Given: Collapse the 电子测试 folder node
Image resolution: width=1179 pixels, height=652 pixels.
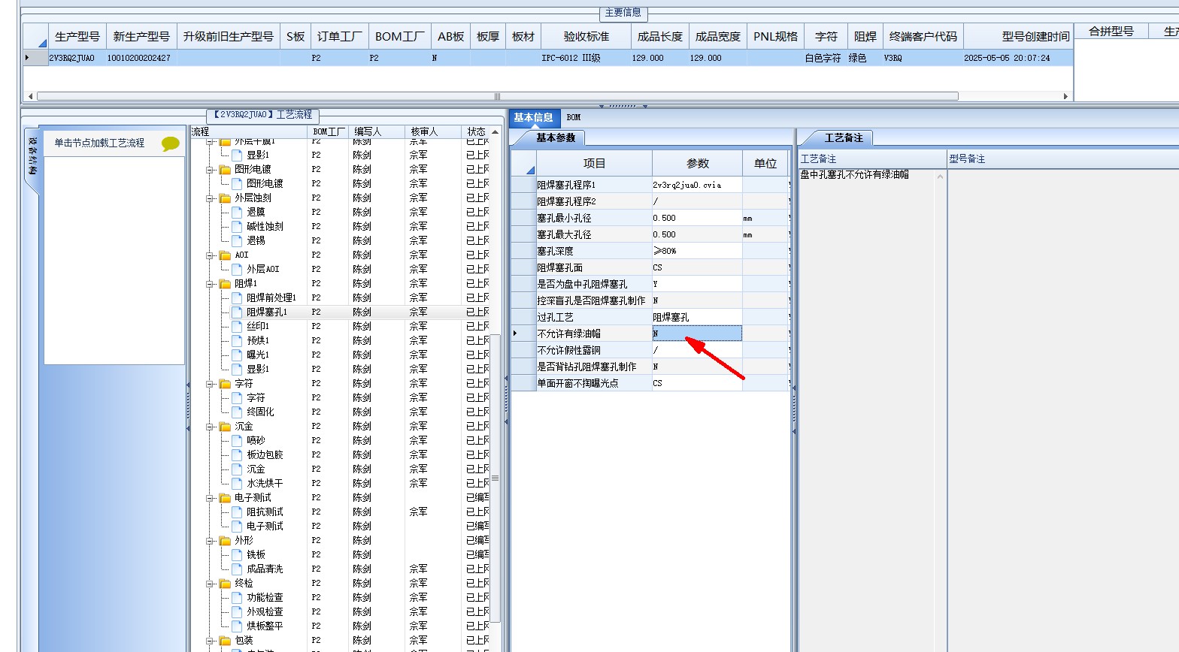Looking at the screenshot, I should 211,499.
